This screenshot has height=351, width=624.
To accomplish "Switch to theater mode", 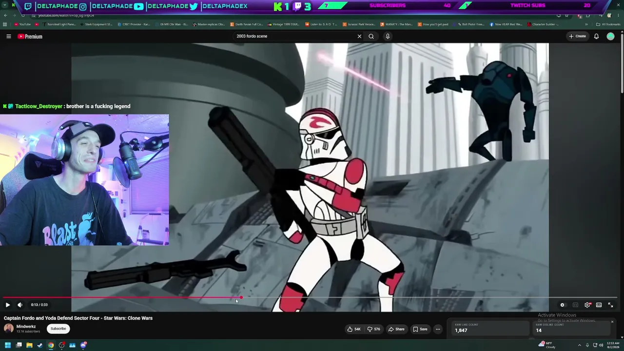I will pyautogui.click(x=599, y=305).
